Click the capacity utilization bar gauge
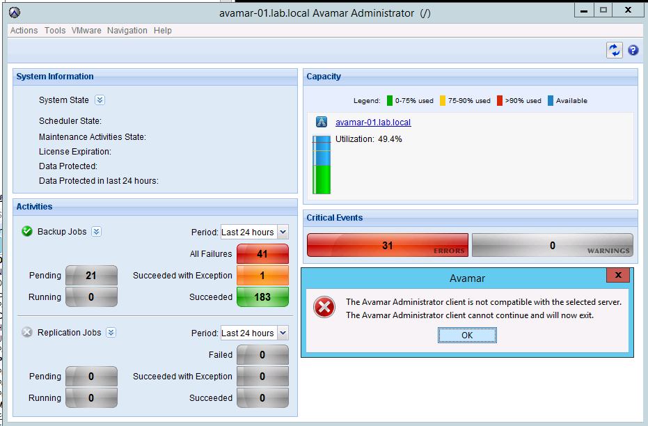 321,165
